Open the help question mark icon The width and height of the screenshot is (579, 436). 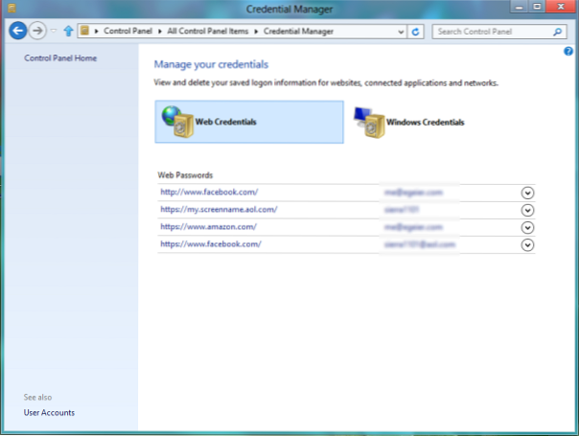tap(569, 51)
